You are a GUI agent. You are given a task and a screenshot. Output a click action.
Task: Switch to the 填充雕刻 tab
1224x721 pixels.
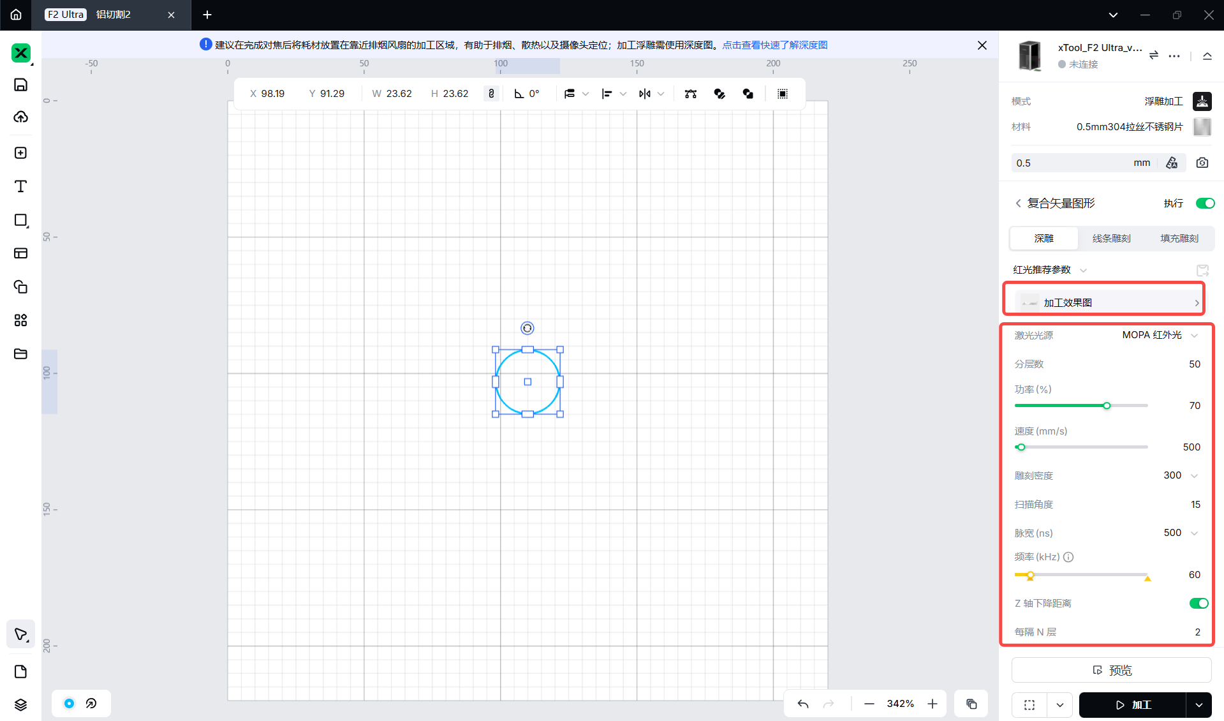[1179, 238]
